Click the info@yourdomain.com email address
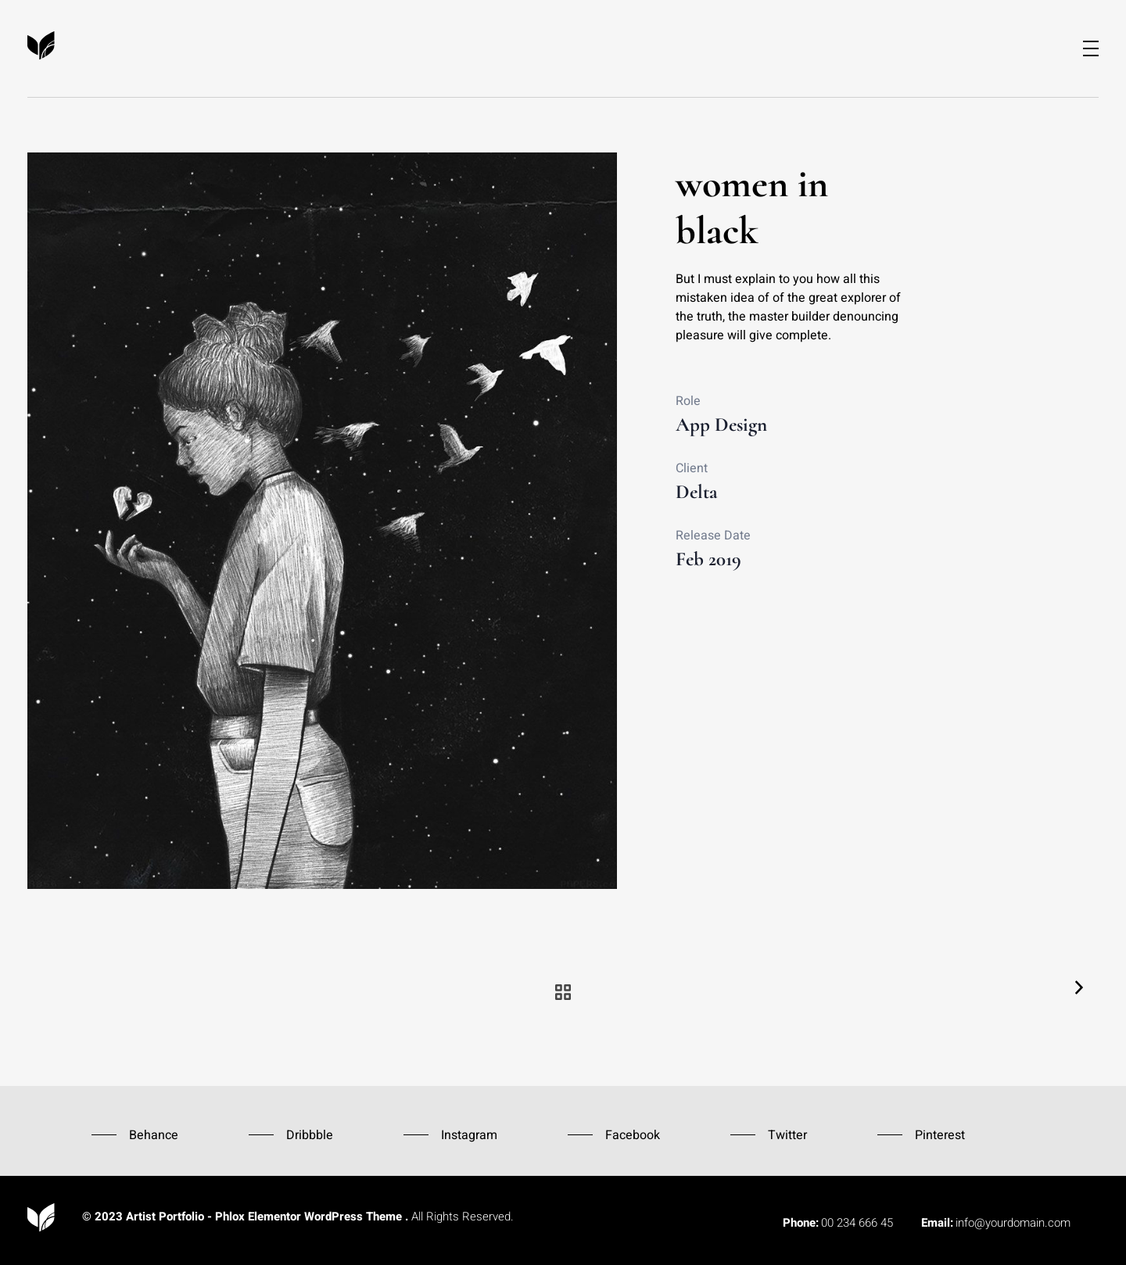Viewport: 1126px width, 1265px height. (1013, 1223)
